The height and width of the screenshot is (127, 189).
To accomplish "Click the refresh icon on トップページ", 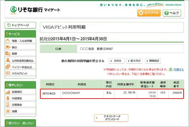I will click(9, 25).
